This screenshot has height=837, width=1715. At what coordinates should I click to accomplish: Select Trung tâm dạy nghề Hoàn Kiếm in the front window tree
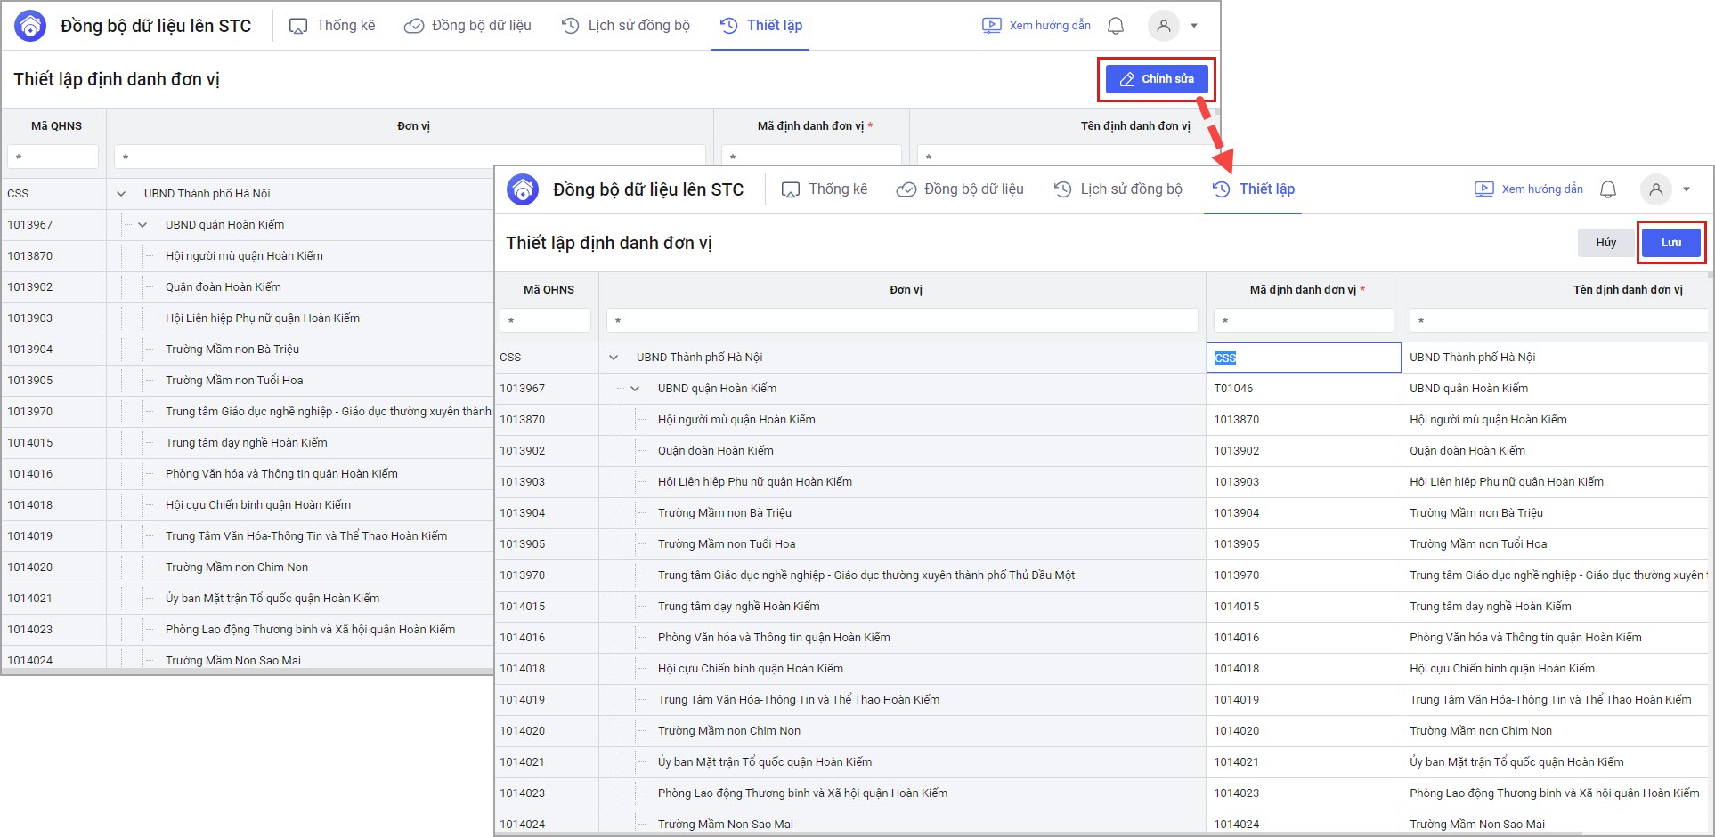(x=739, y=607)
